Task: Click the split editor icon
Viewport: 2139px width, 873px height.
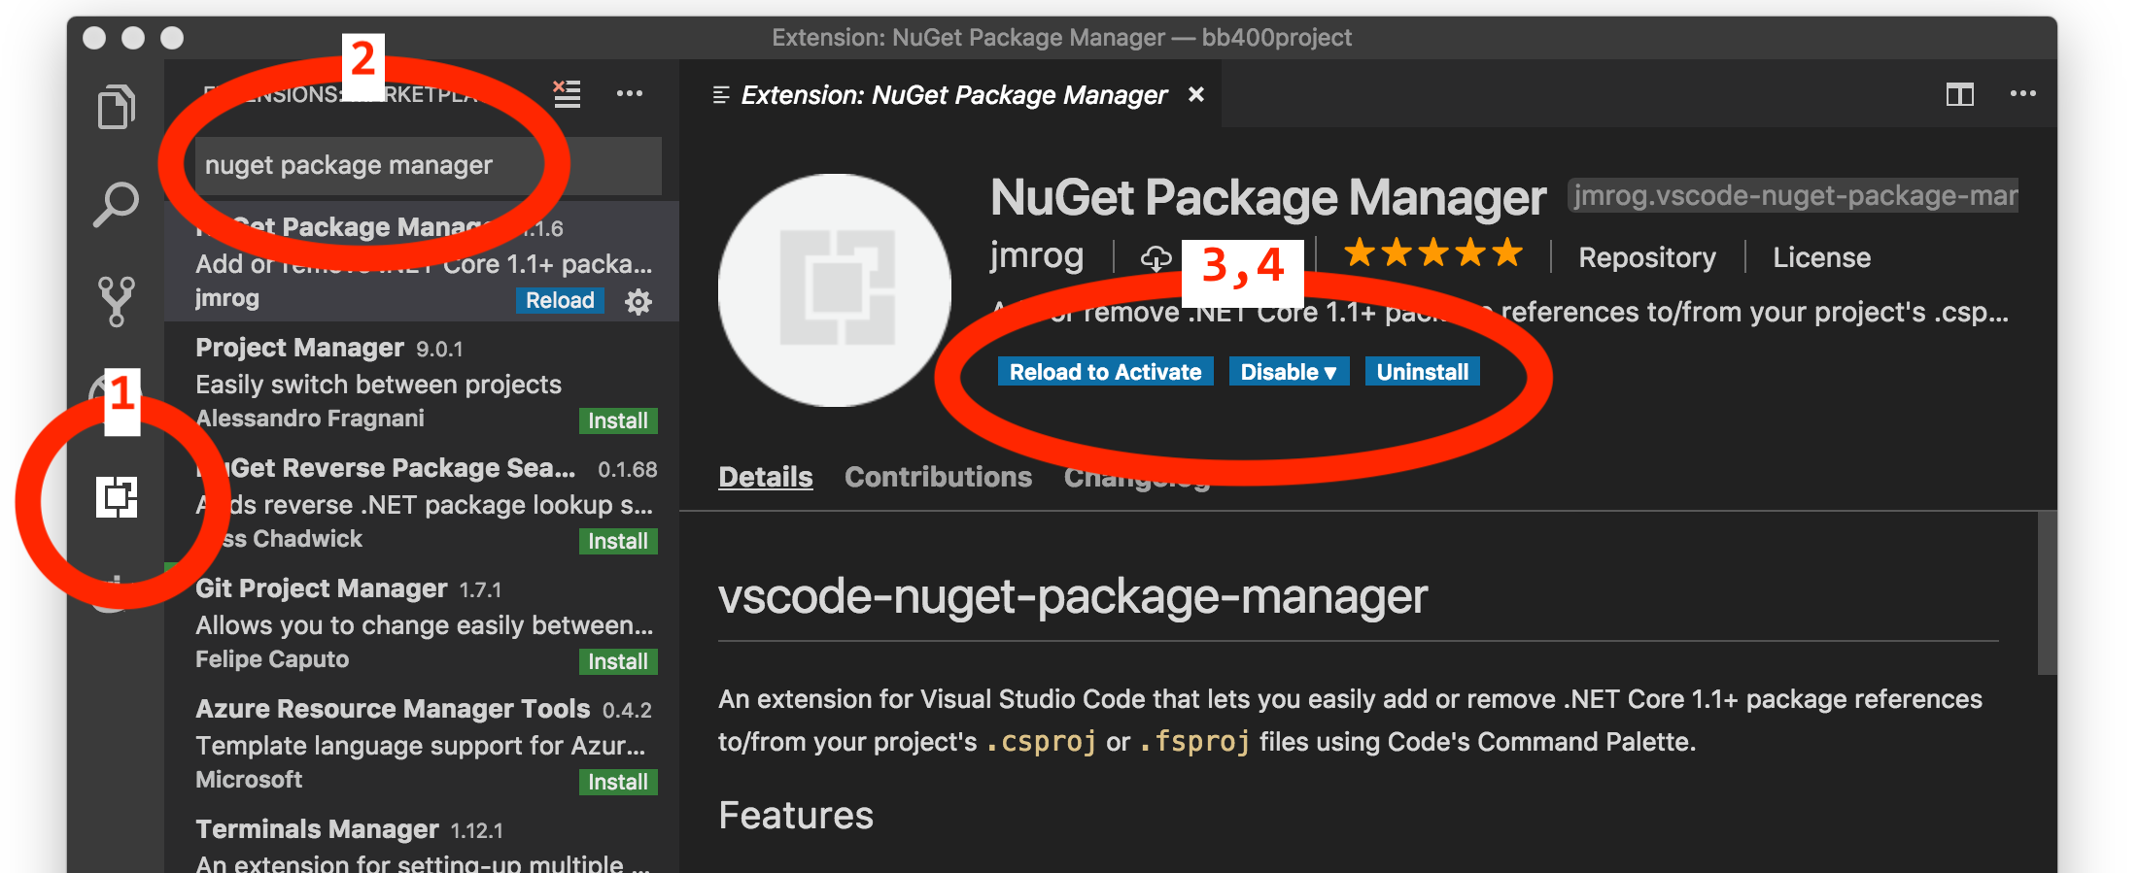Action: pos(1961,94)
